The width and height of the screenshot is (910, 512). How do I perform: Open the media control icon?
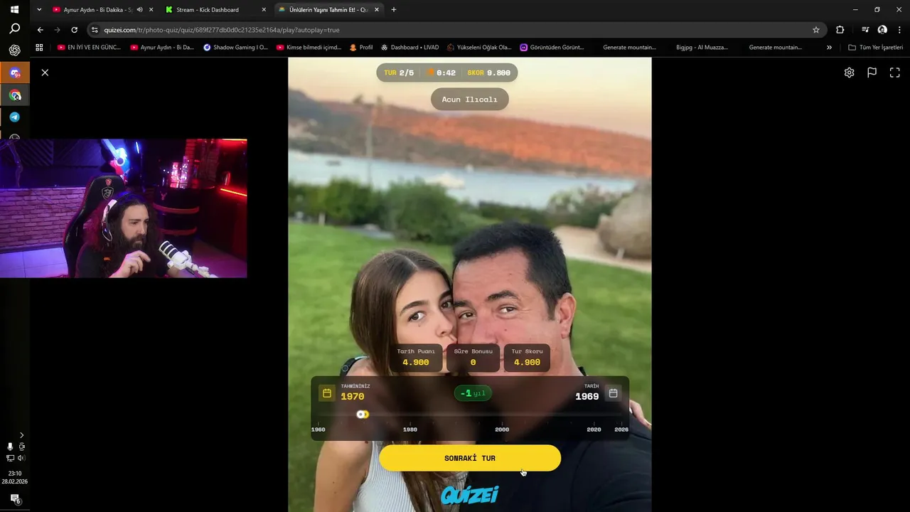pos(865,30)
